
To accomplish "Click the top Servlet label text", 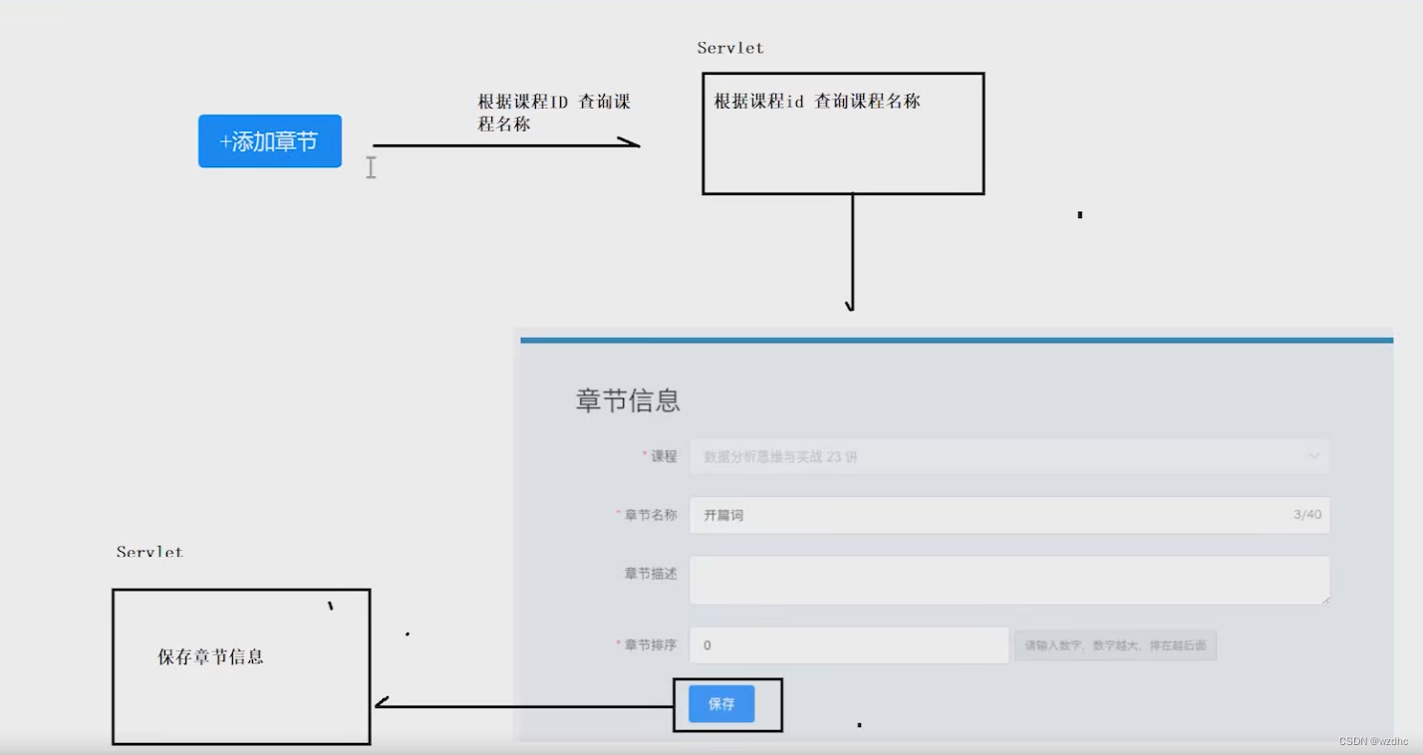I will (729, 47).
